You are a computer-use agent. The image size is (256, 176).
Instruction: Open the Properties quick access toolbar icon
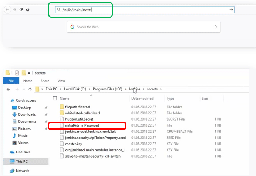[x=17, y=73]
